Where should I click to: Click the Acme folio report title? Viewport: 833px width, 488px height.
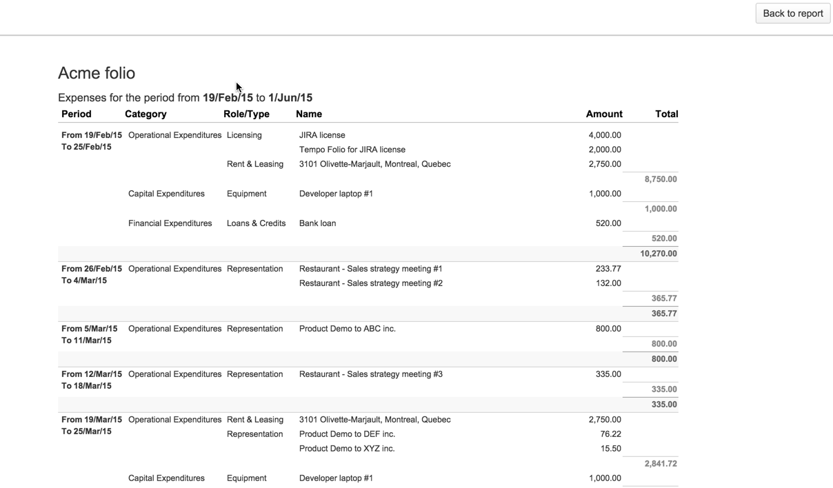pos(97,73)
